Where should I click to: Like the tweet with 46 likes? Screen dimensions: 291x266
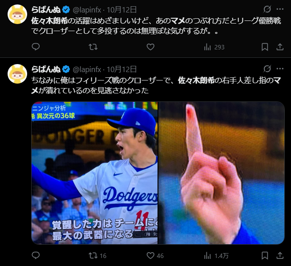pos(155,256)
